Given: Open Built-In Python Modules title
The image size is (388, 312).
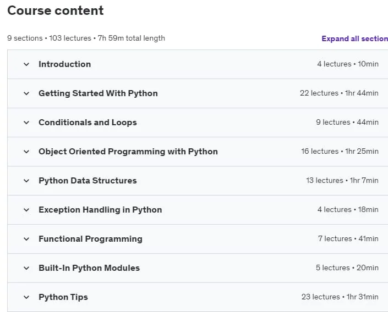Looking at the screenshot, I should tap(89, 268).
